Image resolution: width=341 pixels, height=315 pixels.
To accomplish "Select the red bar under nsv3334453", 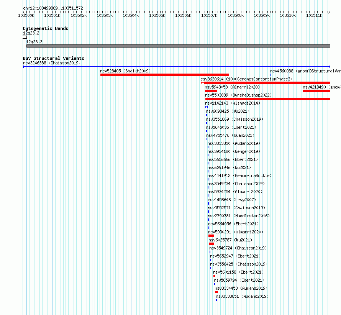I will coord(216,292).
